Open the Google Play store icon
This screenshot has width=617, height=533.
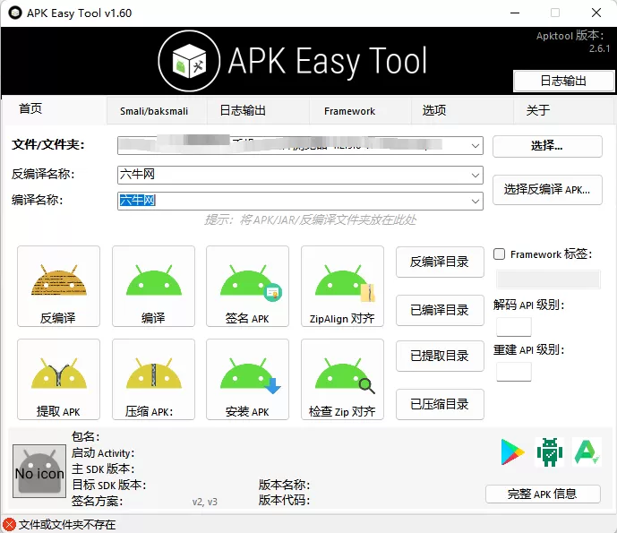pos(512,451)
